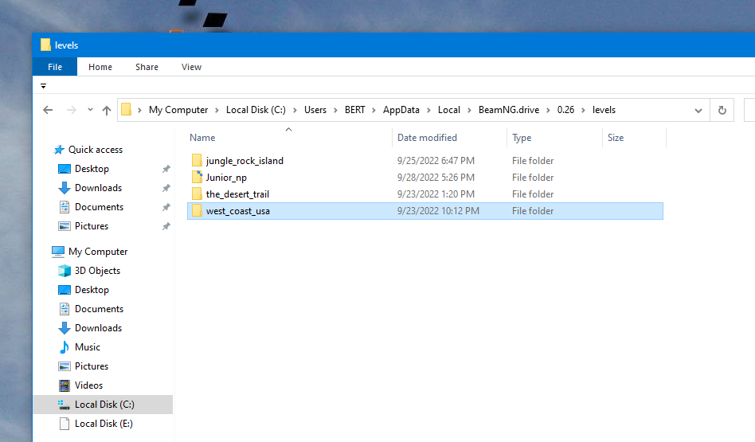Navigate to Local in breadcrumb path
Image resolution: width=755 pixels, height=442 pixels.
click(x=448, y=110)
